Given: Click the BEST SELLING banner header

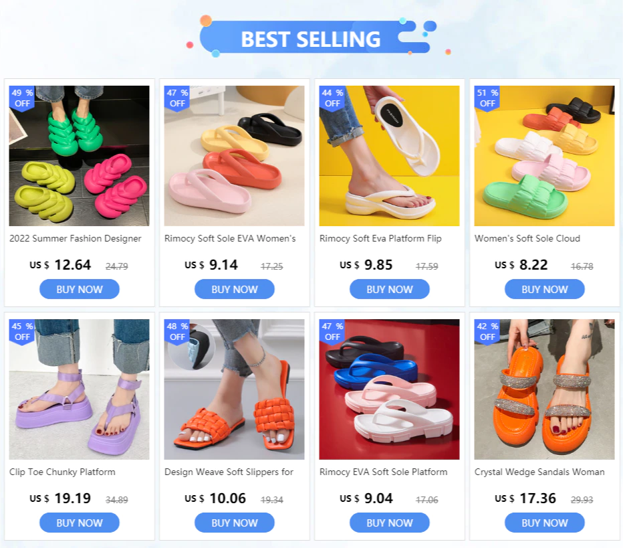Looking at the screenshot, I should click(311, 39).
